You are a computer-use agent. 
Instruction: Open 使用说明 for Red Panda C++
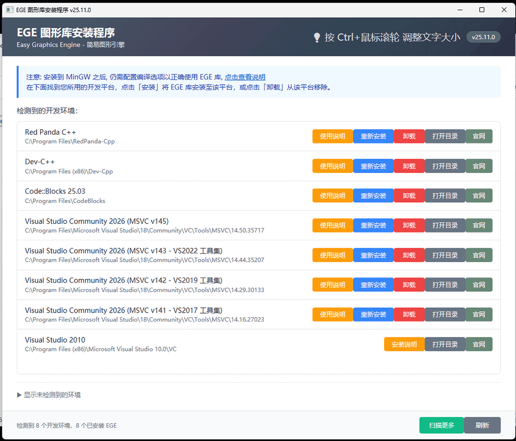(x=333, y=136)
